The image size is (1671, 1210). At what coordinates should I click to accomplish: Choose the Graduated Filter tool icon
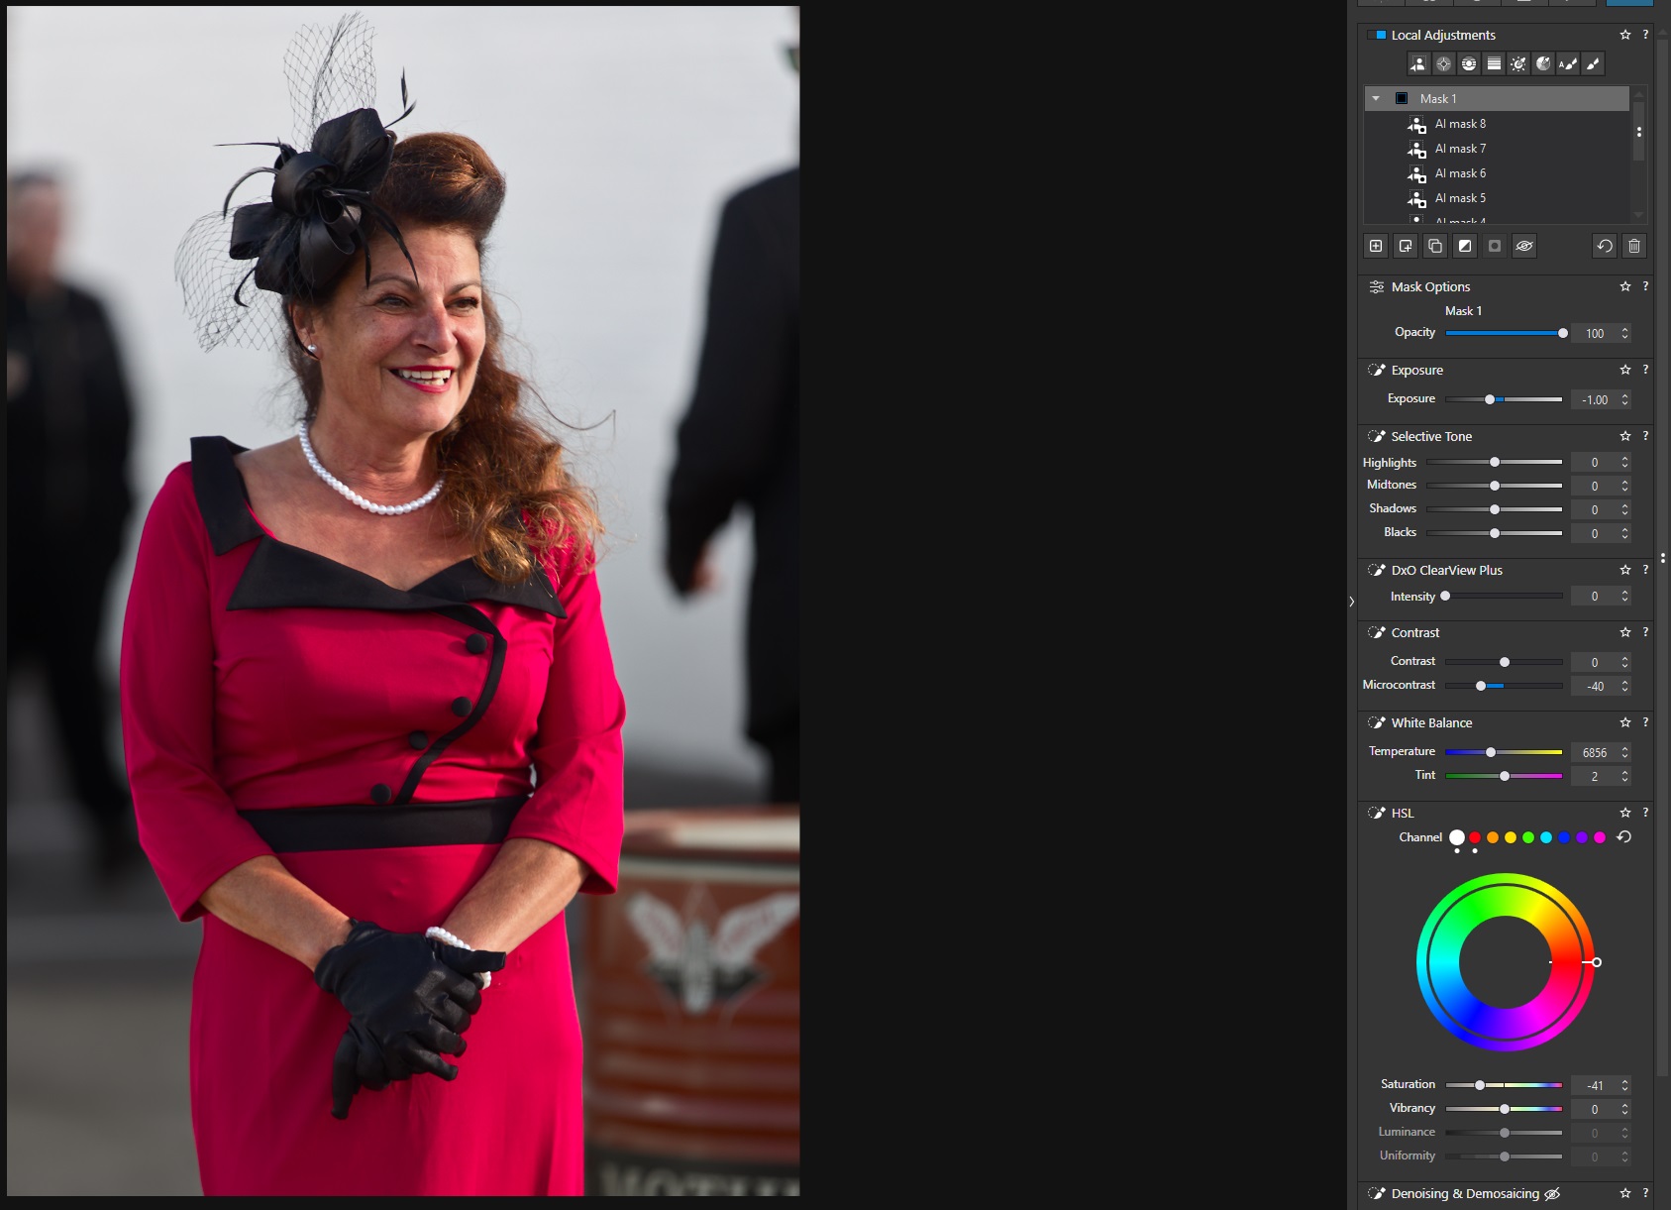click(1494, 64)
